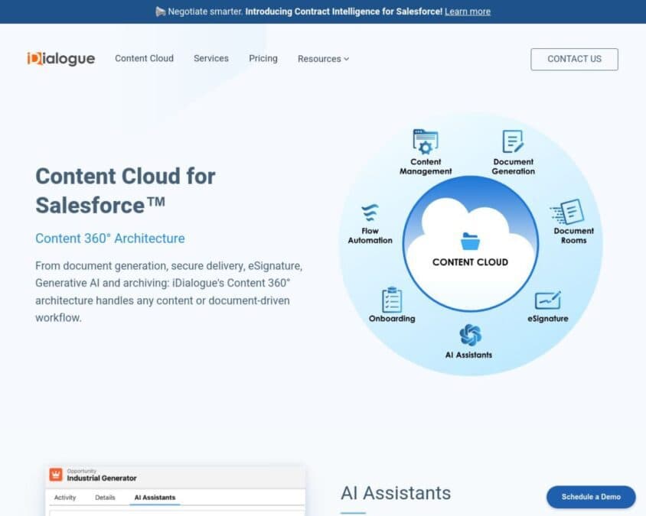This screenshot has height=516, width=646.
Task: Click the Content 360° Architecture subheading
Action: (x=110, y=239)
